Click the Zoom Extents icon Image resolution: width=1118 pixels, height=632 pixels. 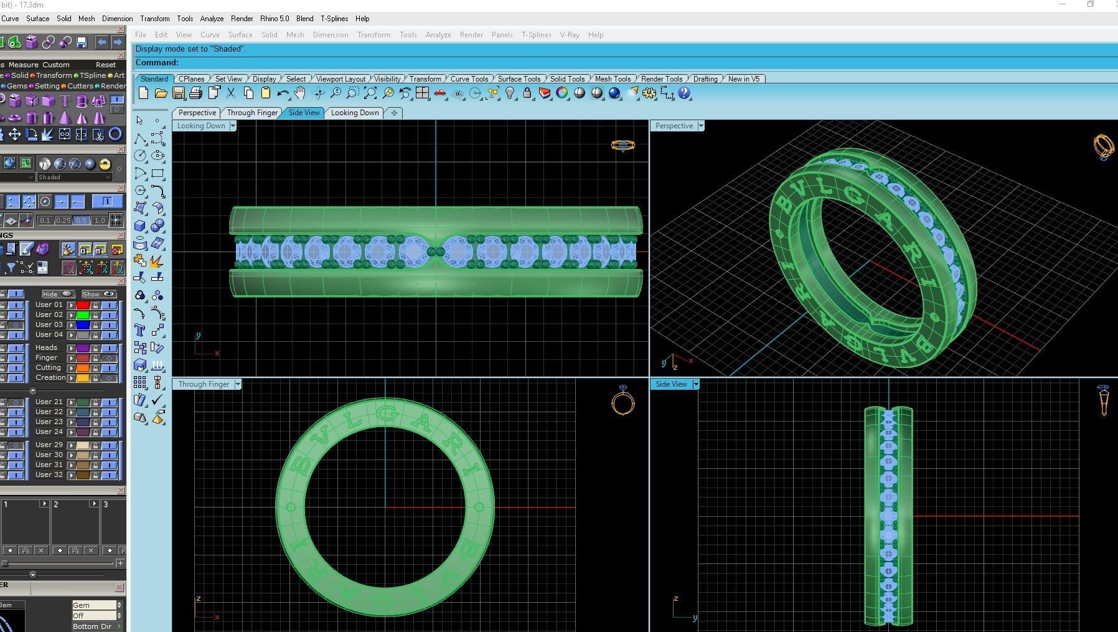pyautogui.click(x=370, y=93)
